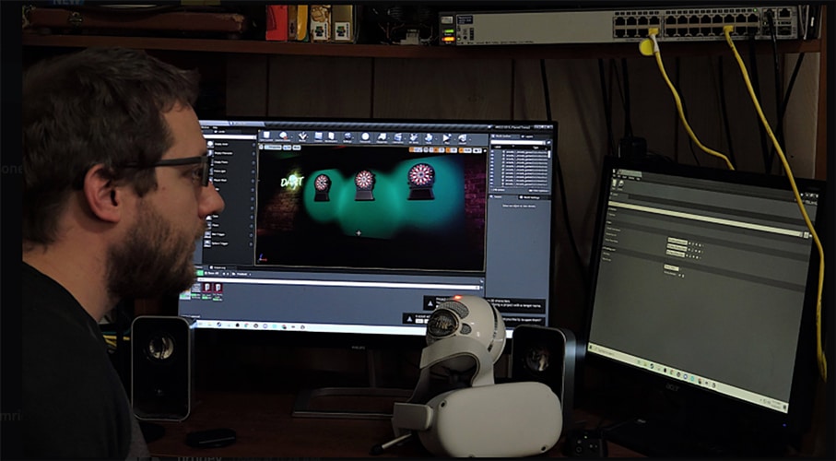Click the Modes toolbar icon

click(x=302, y=136)
